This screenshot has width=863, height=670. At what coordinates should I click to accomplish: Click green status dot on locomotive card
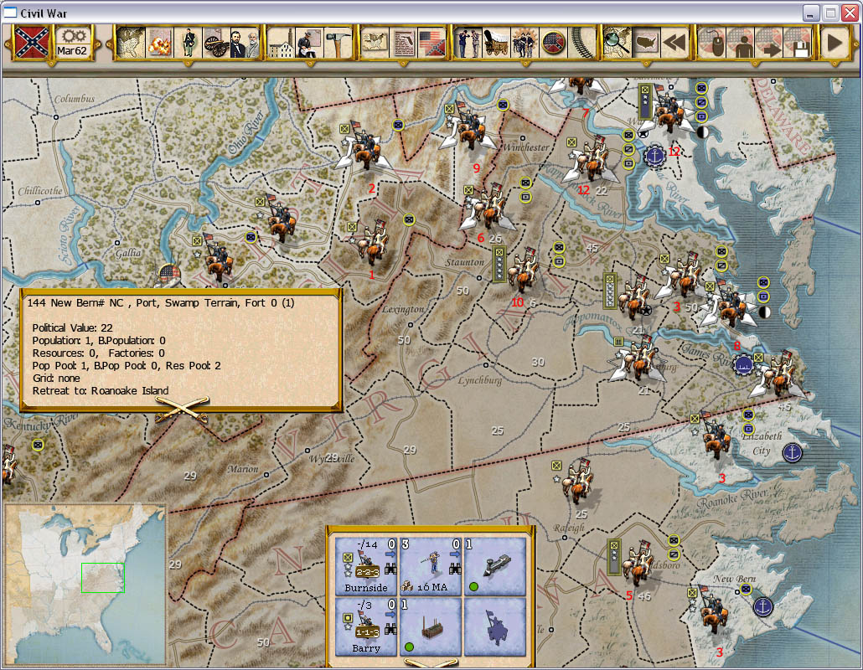[x=473, y=587]
